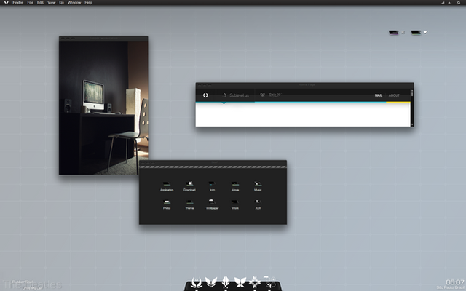Click the São Paulo location text
This screenshot has height=291, width=466.
451,287
